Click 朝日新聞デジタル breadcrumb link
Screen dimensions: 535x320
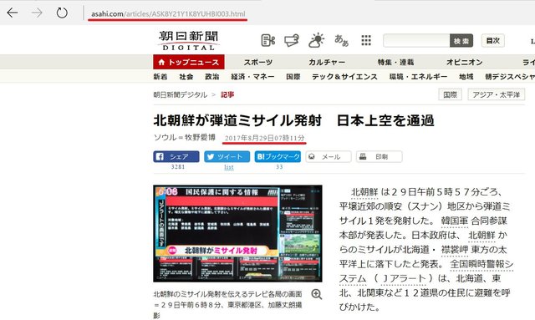(181, 95)
